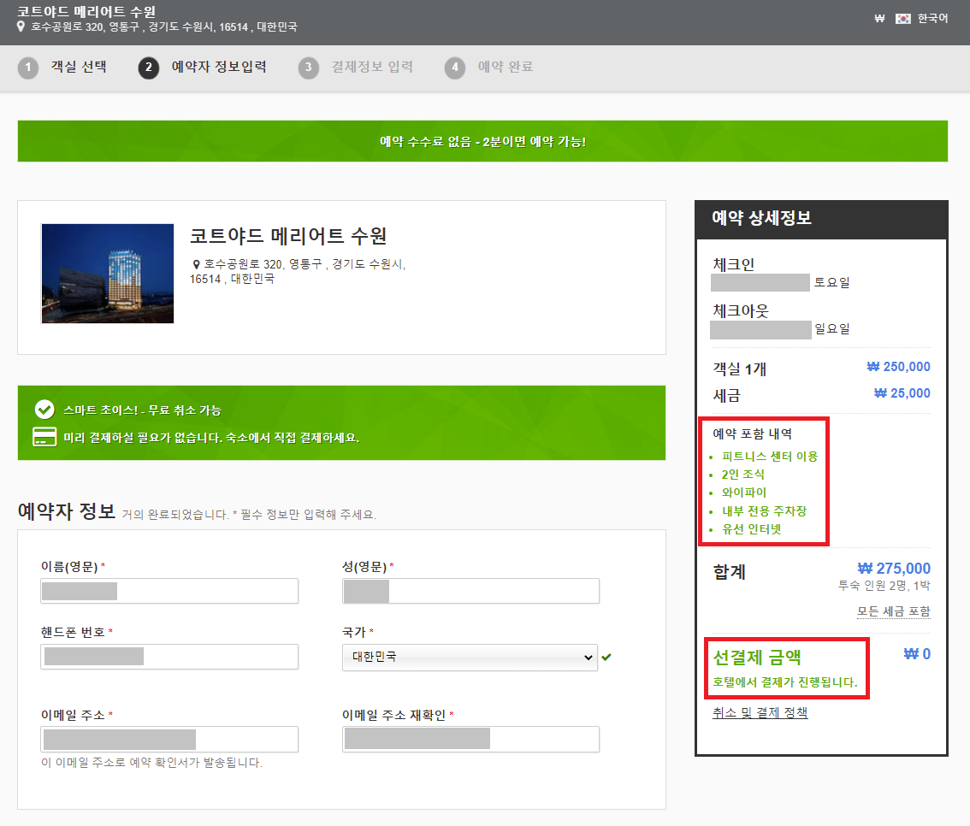Focus the 이메일 주소 input field
The image size is (970, 826).
click(x=169, y=740)
